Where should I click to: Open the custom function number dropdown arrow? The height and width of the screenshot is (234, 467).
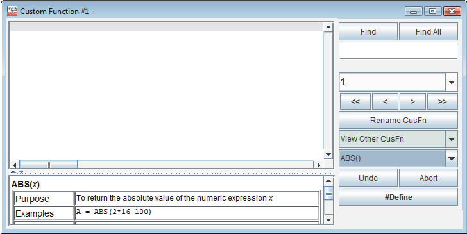click(452, 82)
